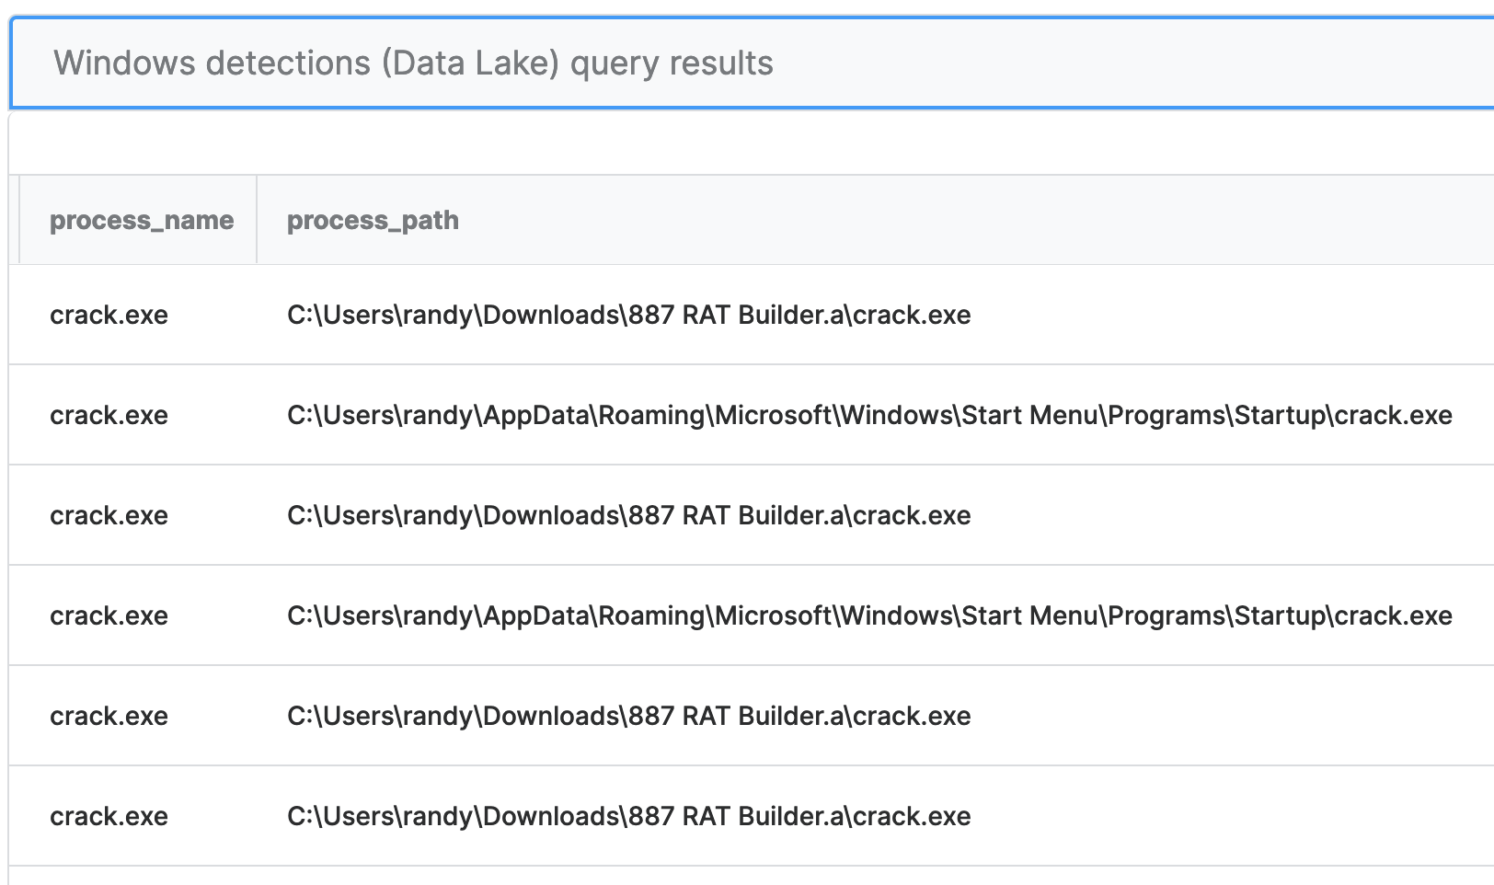
Task: Sort by the process_name column header
Action: point(142,220)
